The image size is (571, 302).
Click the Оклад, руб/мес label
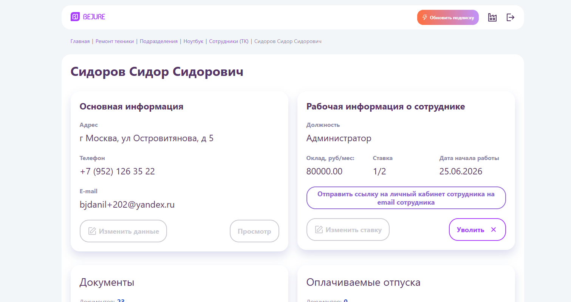click(x=330, y=158)
